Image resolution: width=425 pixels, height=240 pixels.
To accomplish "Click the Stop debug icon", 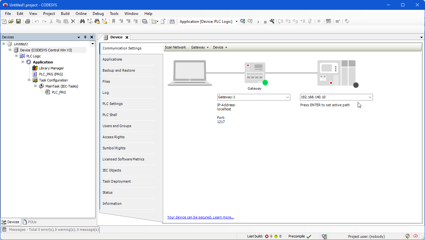I will (x=265, y=21).
